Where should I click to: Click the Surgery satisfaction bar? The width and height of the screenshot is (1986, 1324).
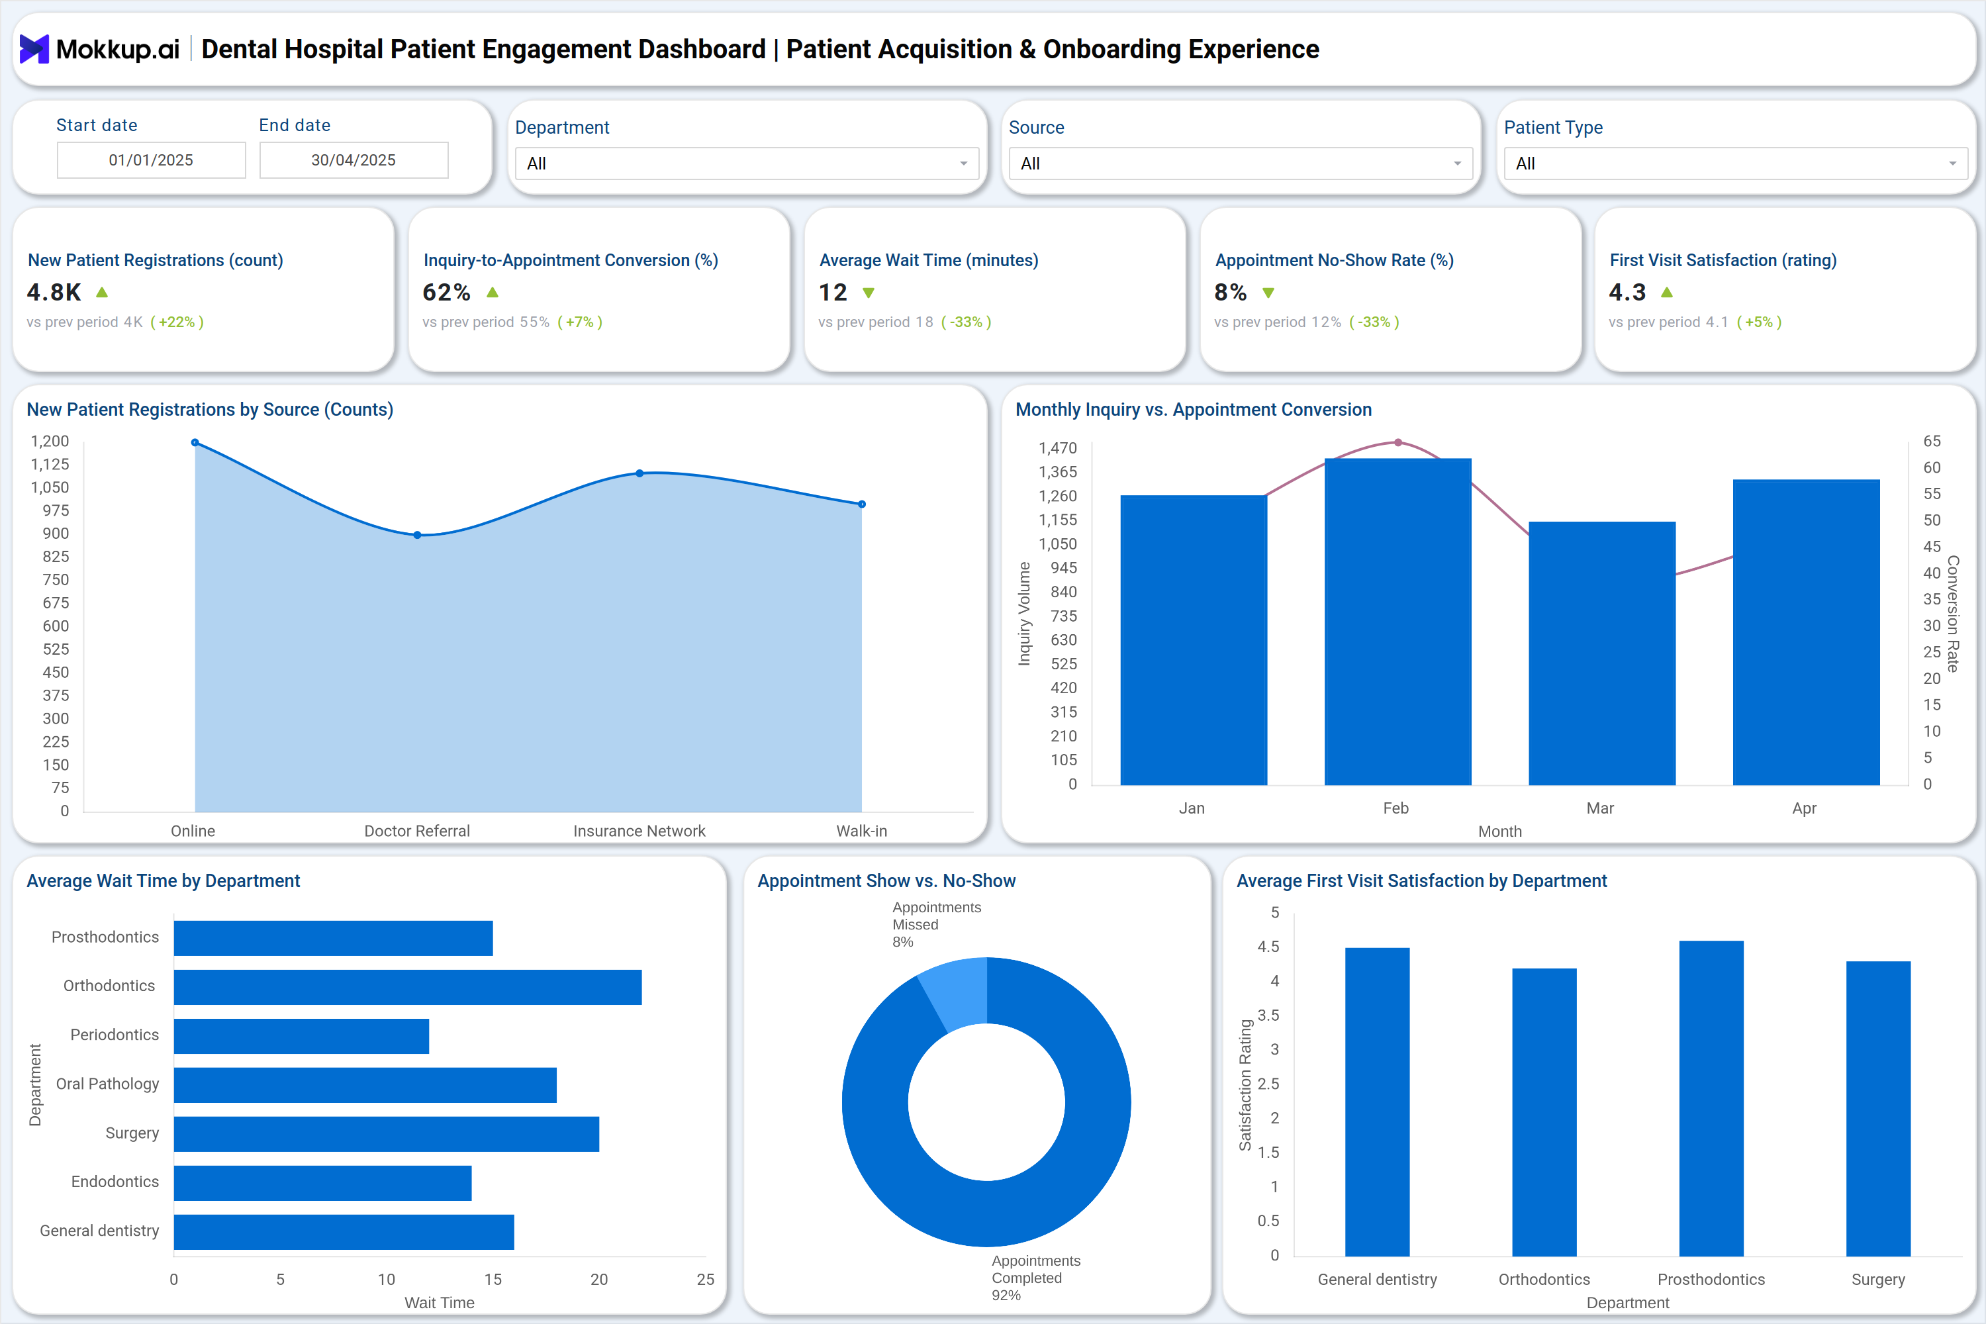point(1879,1109)
